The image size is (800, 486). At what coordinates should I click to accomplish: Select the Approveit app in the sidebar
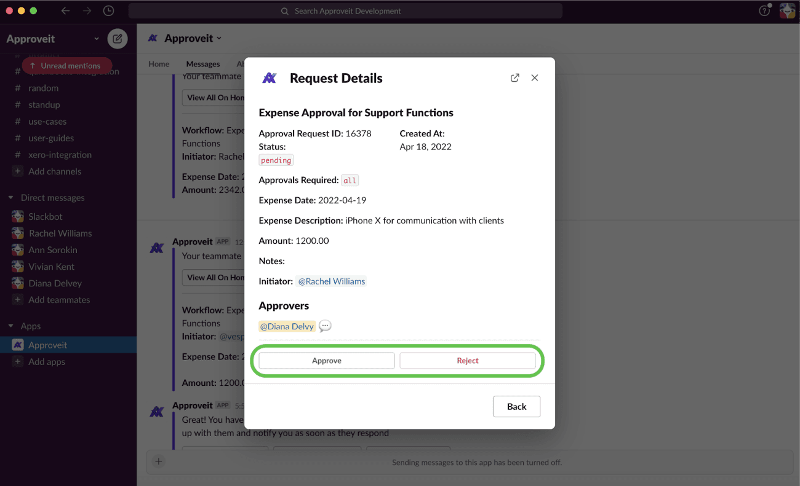[x=68, y=345]
